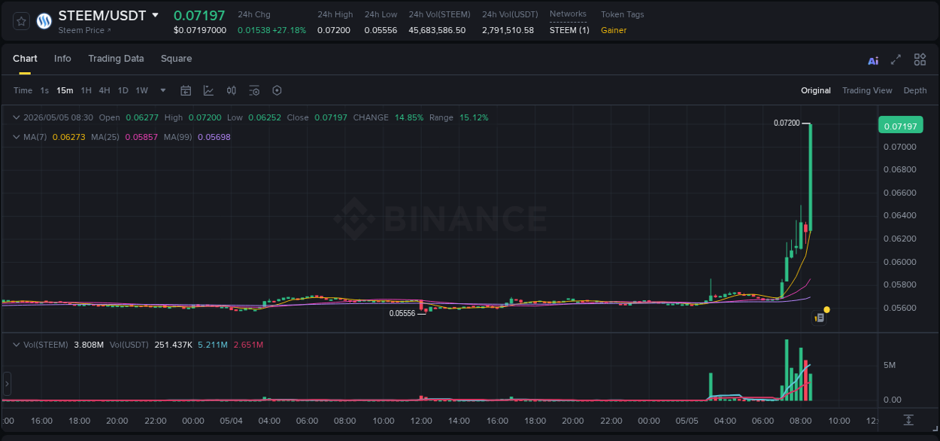Expand more time intervals dropdown
The image size is (940, 441).
(x=163, y=90)
